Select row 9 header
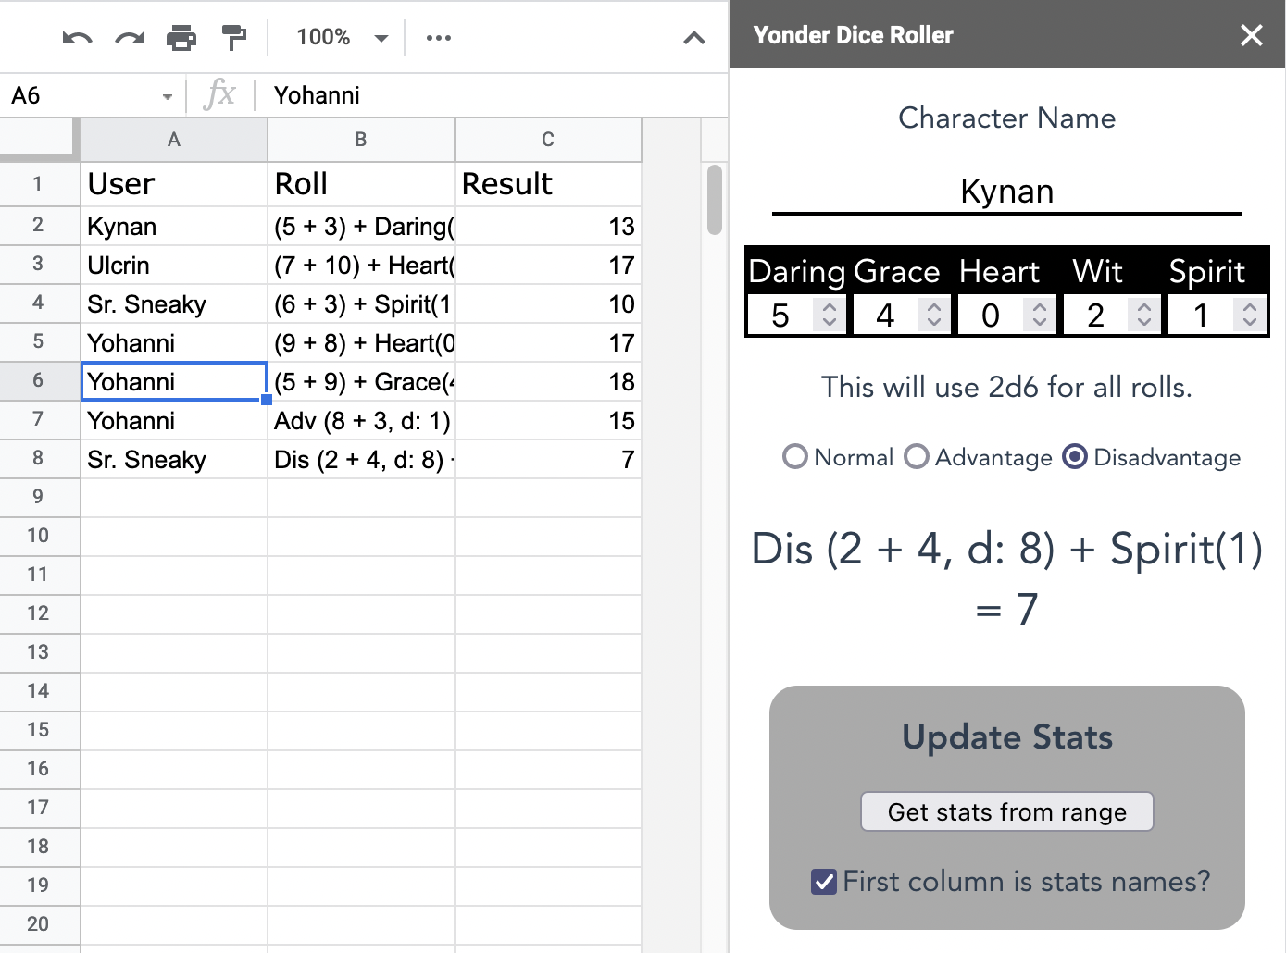1286x953 pixels. coord(40,498)
